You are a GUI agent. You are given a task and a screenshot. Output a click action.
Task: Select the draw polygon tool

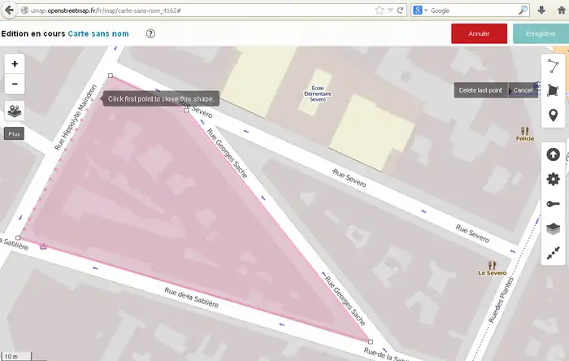tap(554, 90)
